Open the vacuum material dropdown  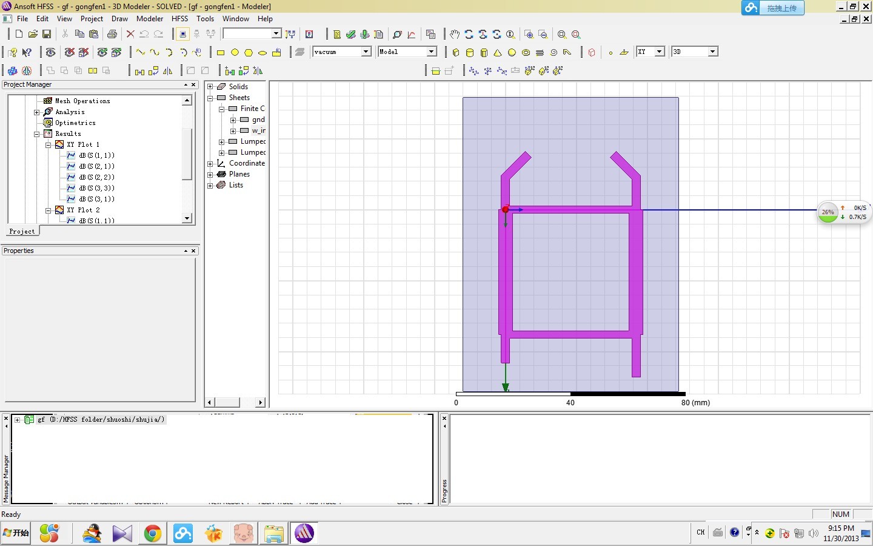(366, 52)
